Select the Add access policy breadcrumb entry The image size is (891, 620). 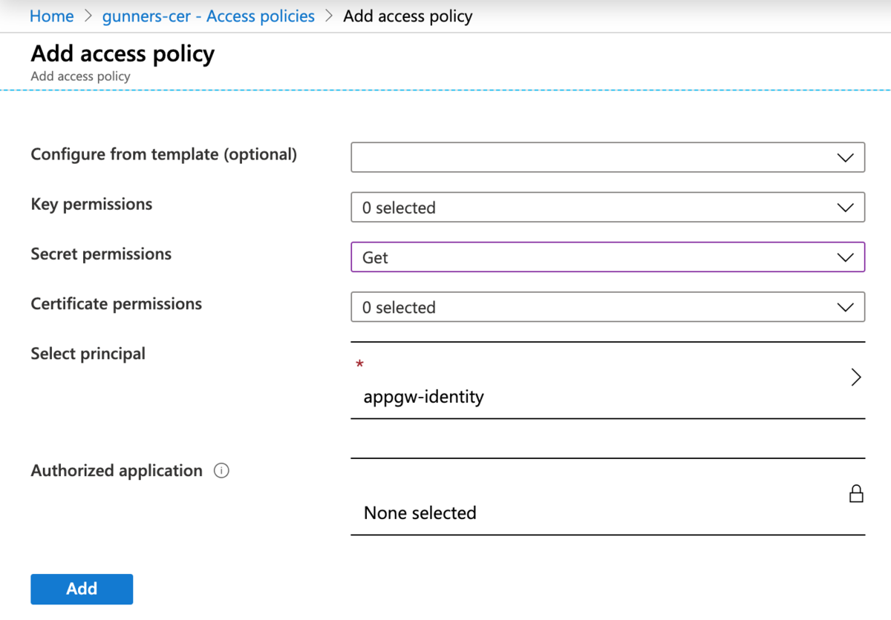(x=408, y=16)
